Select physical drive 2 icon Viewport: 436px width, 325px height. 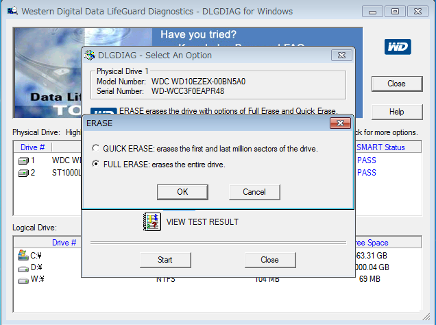pos(23,173)
